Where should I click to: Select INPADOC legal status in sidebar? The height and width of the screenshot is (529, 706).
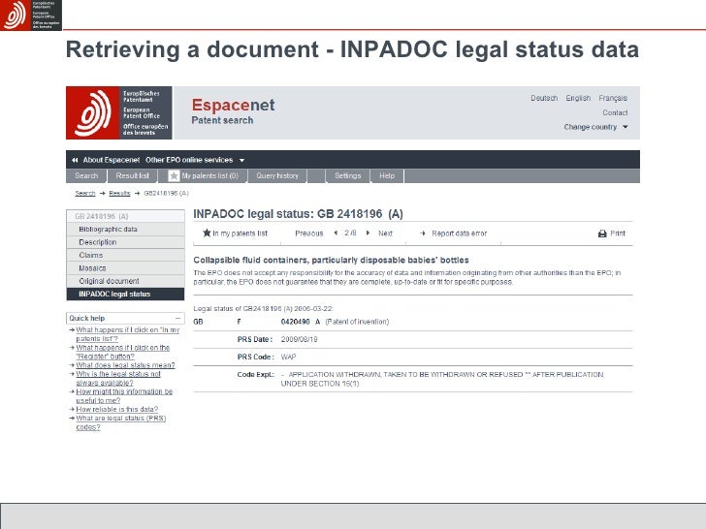pos(126,295)
